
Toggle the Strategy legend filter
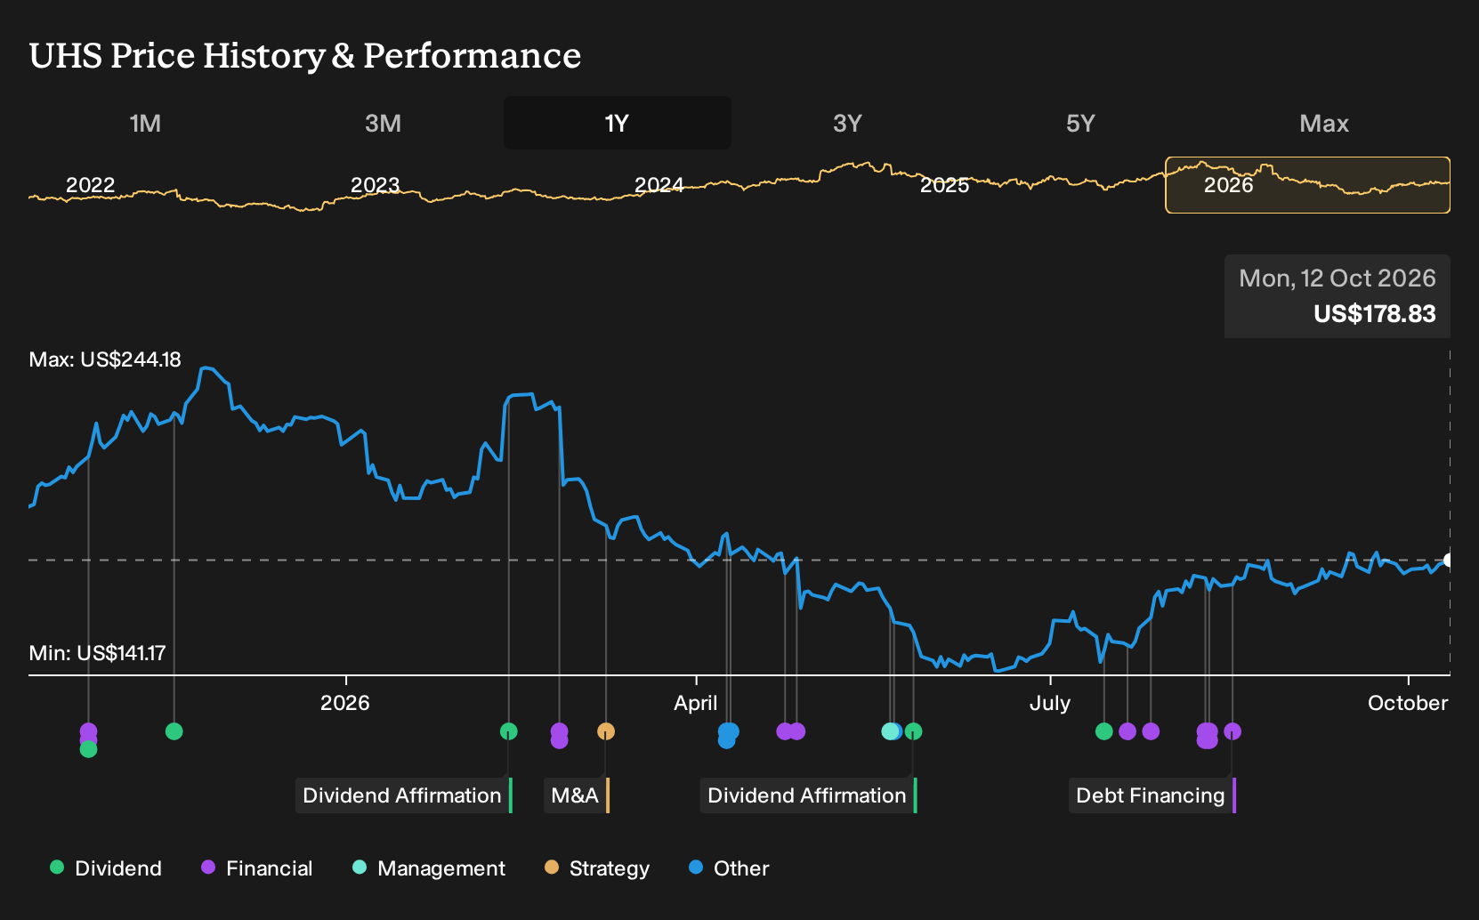click(x=597, y=868)
